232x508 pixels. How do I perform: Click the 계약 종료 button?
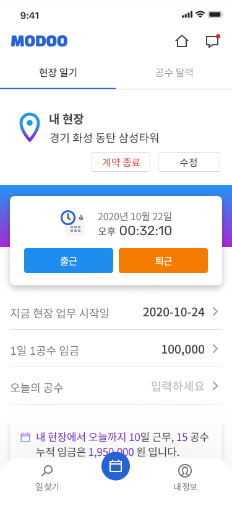[x=121, y=162]
